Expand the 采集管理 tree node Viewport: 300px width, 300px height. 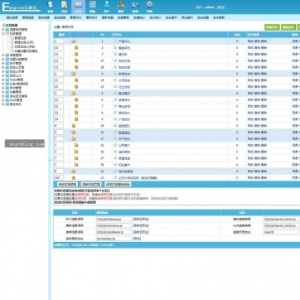pos(3,92)
